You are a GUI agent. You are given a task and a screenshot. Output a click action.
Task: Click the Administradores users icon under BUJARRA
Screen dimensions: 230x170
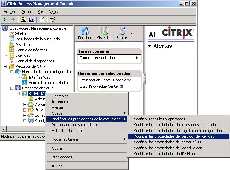31,99
